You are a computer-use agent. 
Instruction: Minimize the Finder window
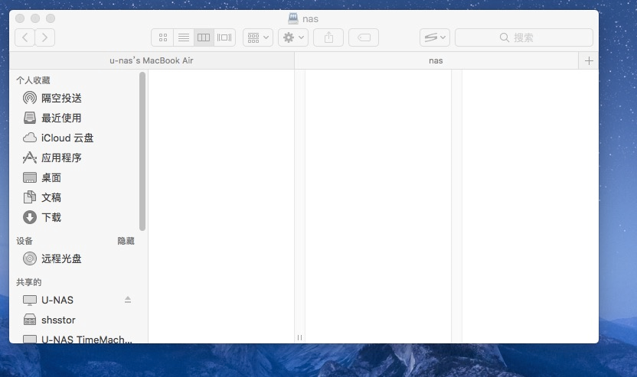click(35, 18)
